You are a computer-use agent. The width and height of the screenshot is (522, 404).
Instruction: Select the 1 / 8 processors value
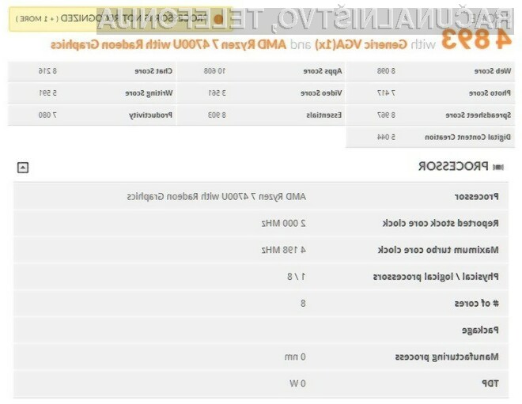(297, 277)
